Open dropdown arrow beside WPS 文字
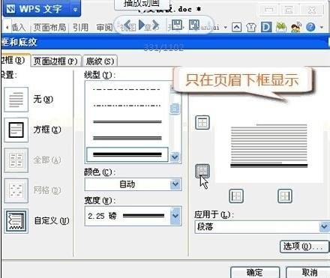330x278 pixels. (x=75, y=10)
